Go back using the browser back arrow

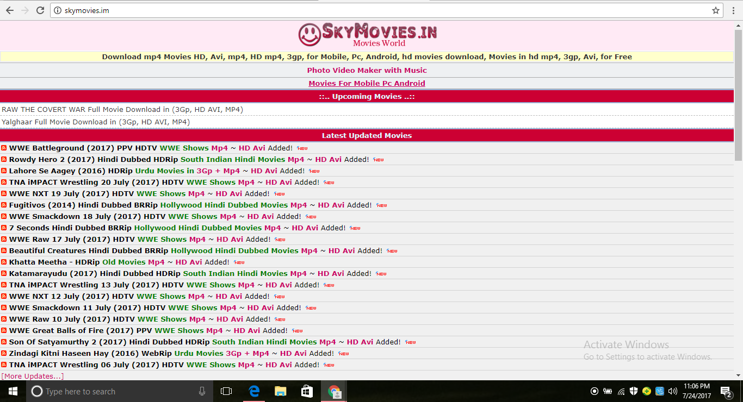click(x=10, y=10)
